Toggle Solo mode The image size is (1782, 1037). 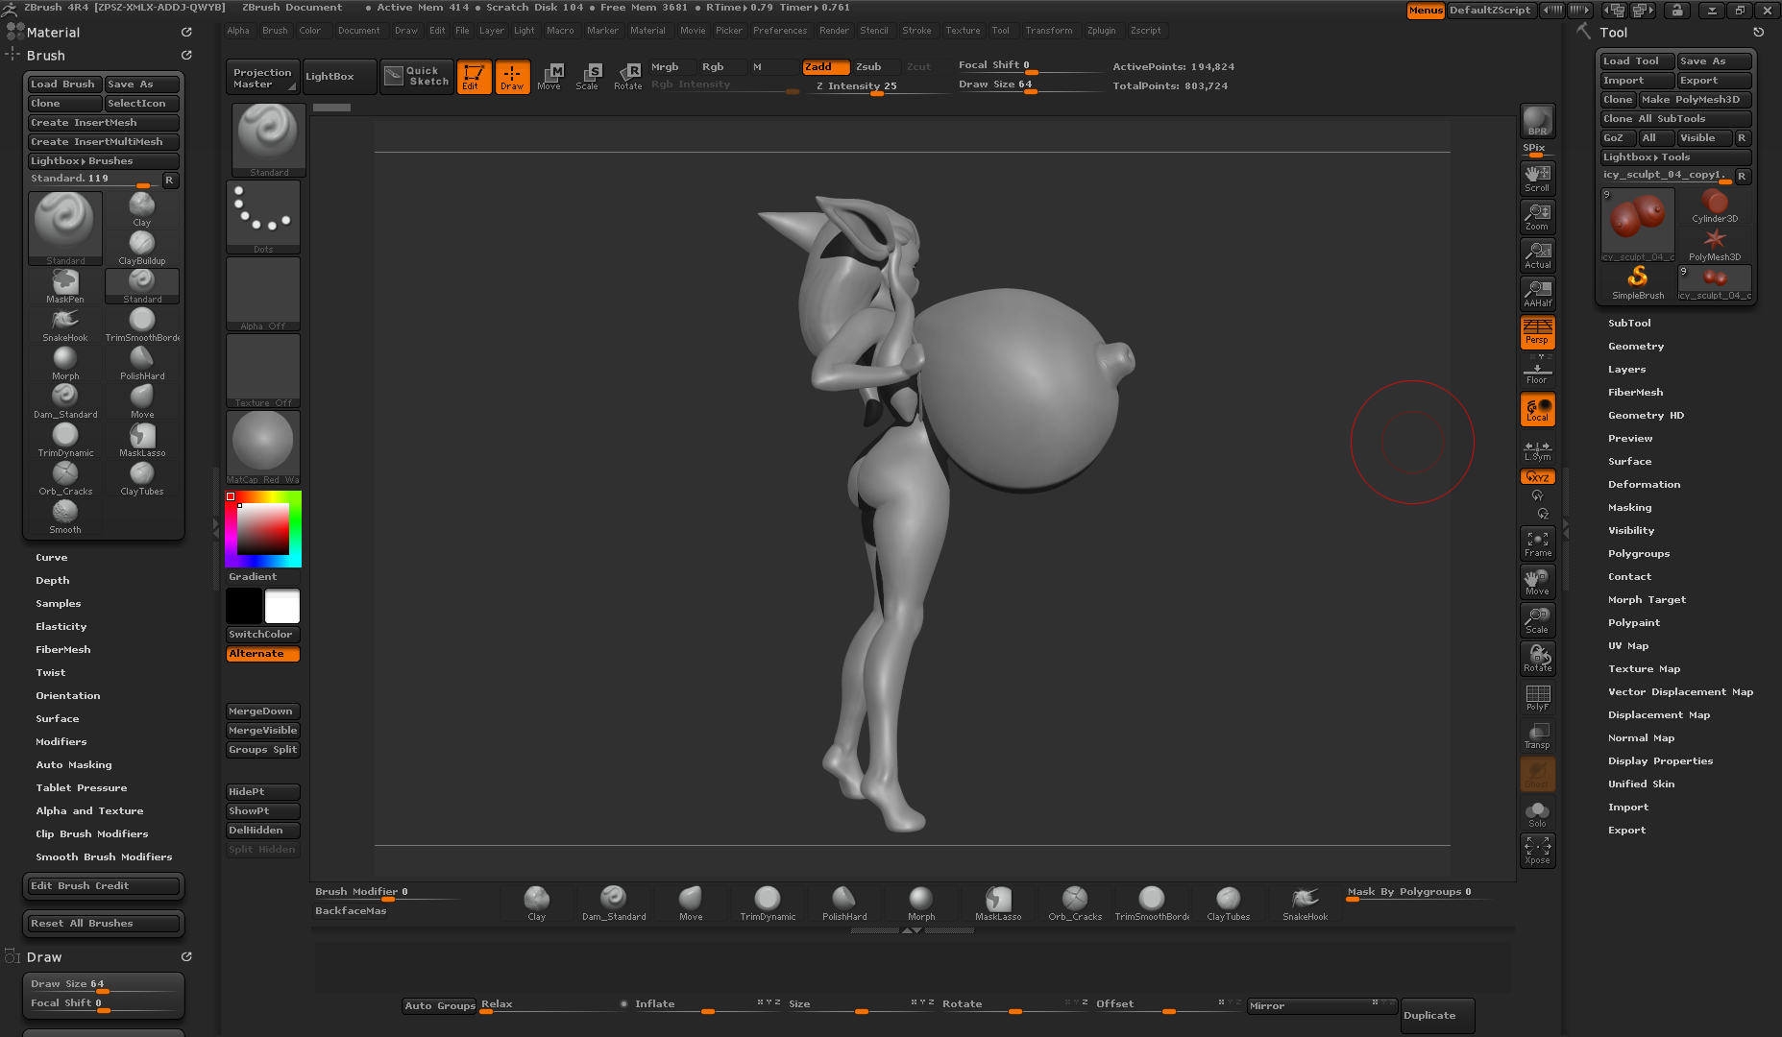pos(1538,814)
